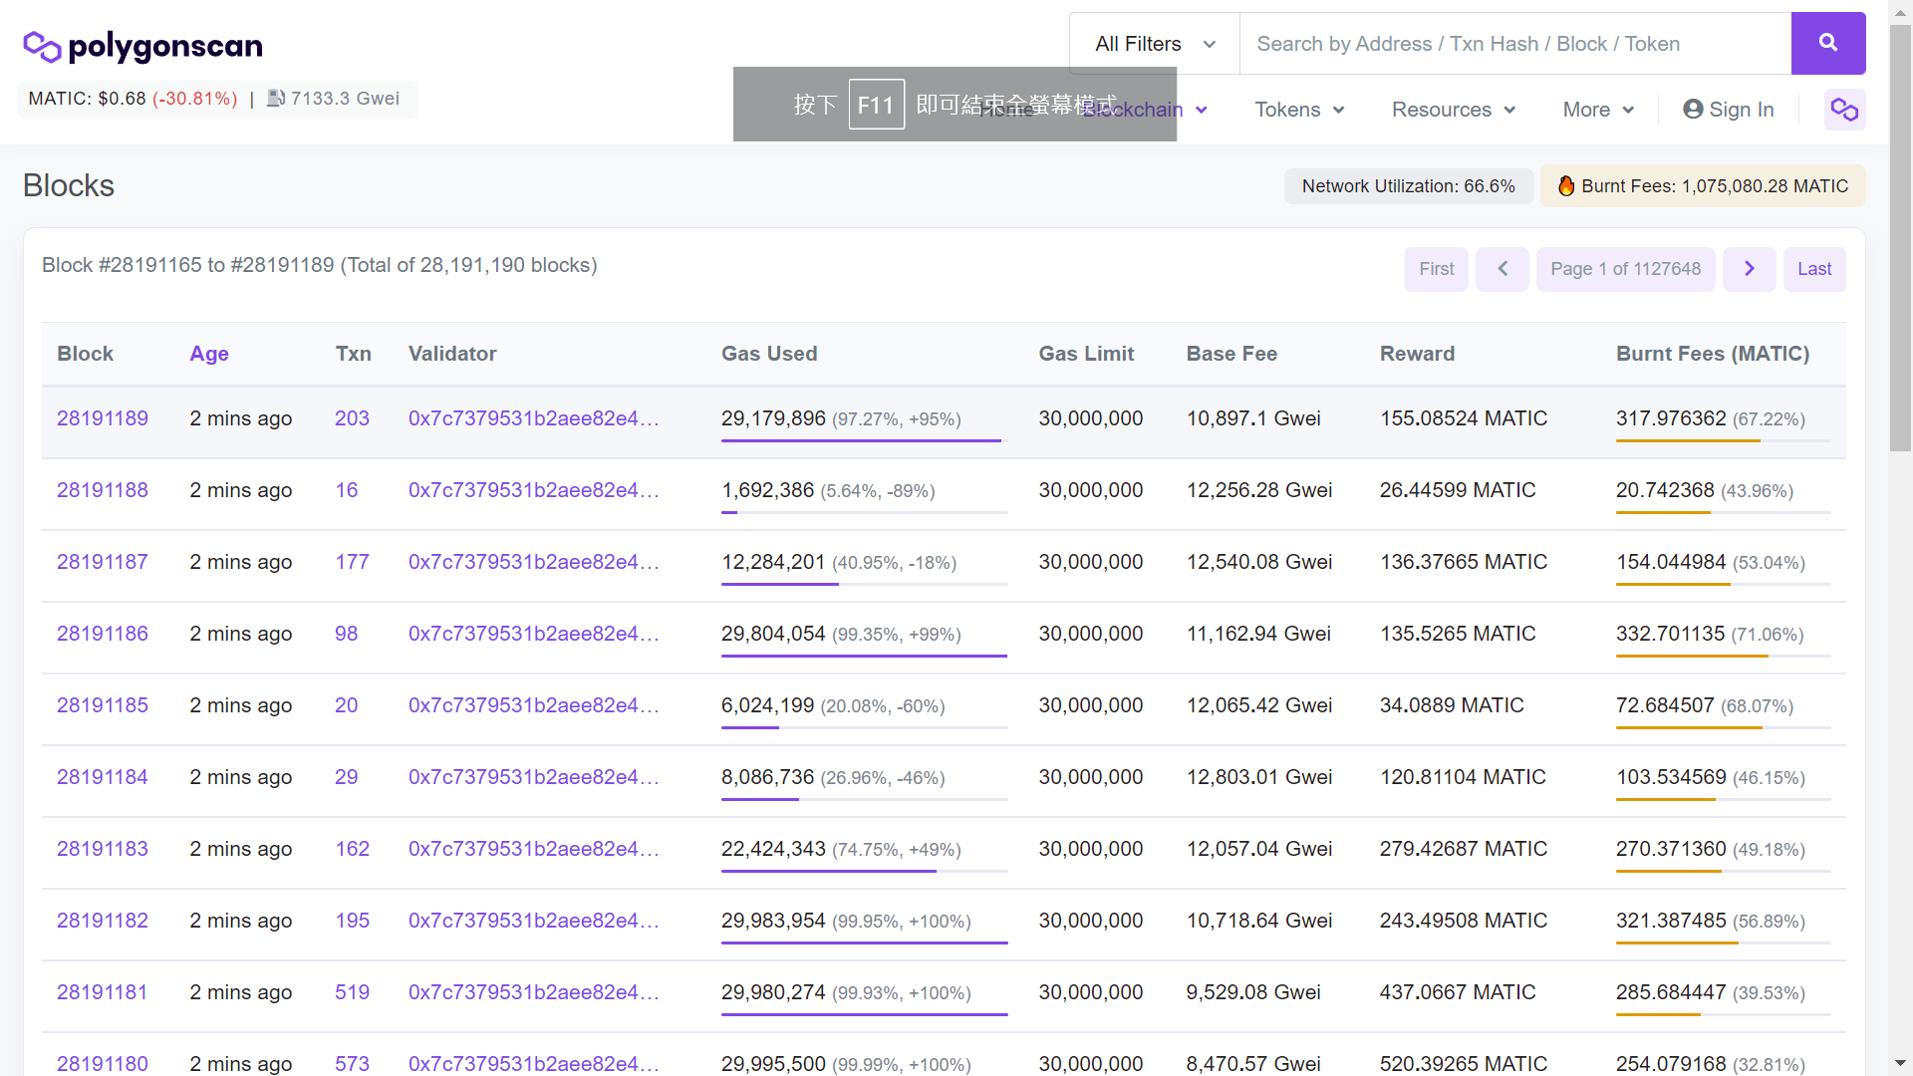Expand the Resources menu

[1454, 110]
